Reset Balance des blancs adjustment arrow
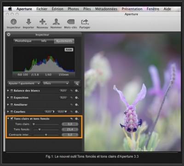Viewport: 184px width, 166px height. 72,91
